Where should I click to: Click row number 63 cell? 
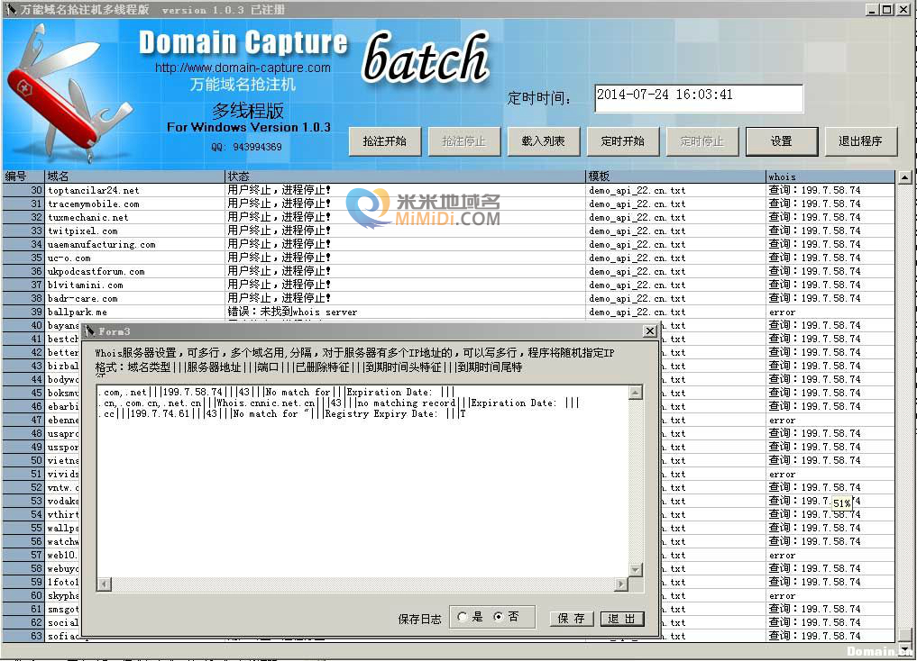tap(23, 636)
